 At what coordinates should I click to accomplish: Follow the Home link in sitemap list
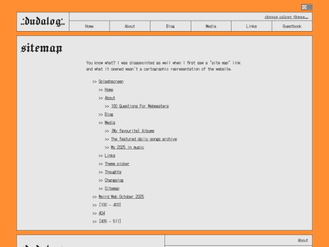click(x=109, y=90)
